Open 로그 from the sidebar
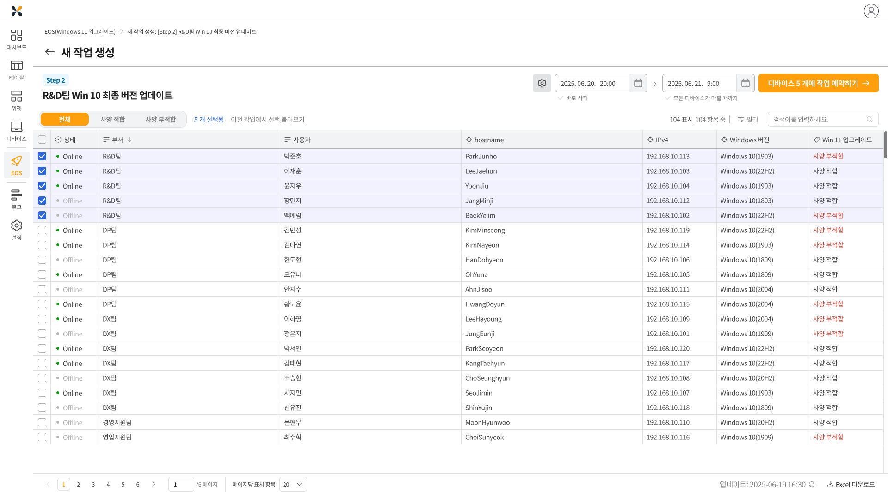Screen dimensions: 888x499 [16, 199]
